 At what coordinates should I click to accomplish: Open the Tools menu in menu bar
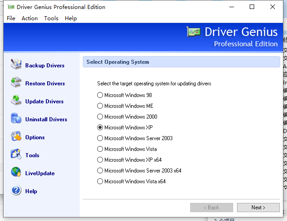point(51,18)
